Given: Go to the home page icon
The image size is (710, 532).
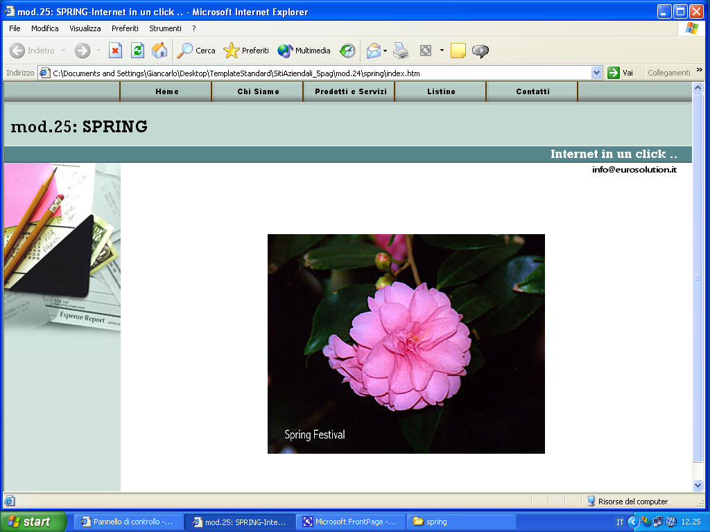Looking at the screenshot, I should coord(159,51).
